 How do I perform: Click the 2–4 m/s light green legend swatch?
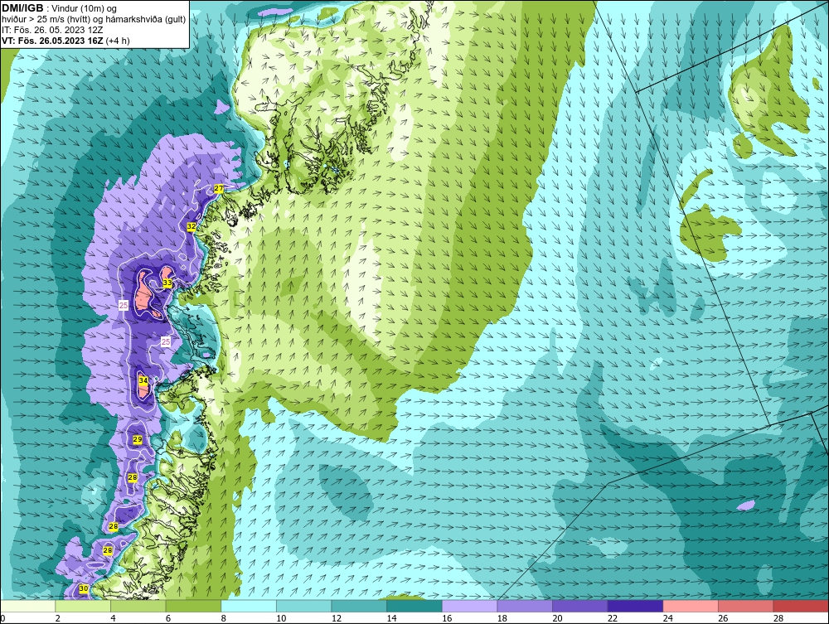tap(83, 606)
